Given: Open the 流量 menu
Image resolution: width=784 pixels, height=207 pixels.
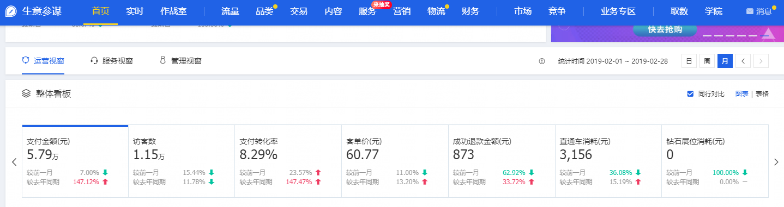Looking at the screenshot, I should click(230, 11).
